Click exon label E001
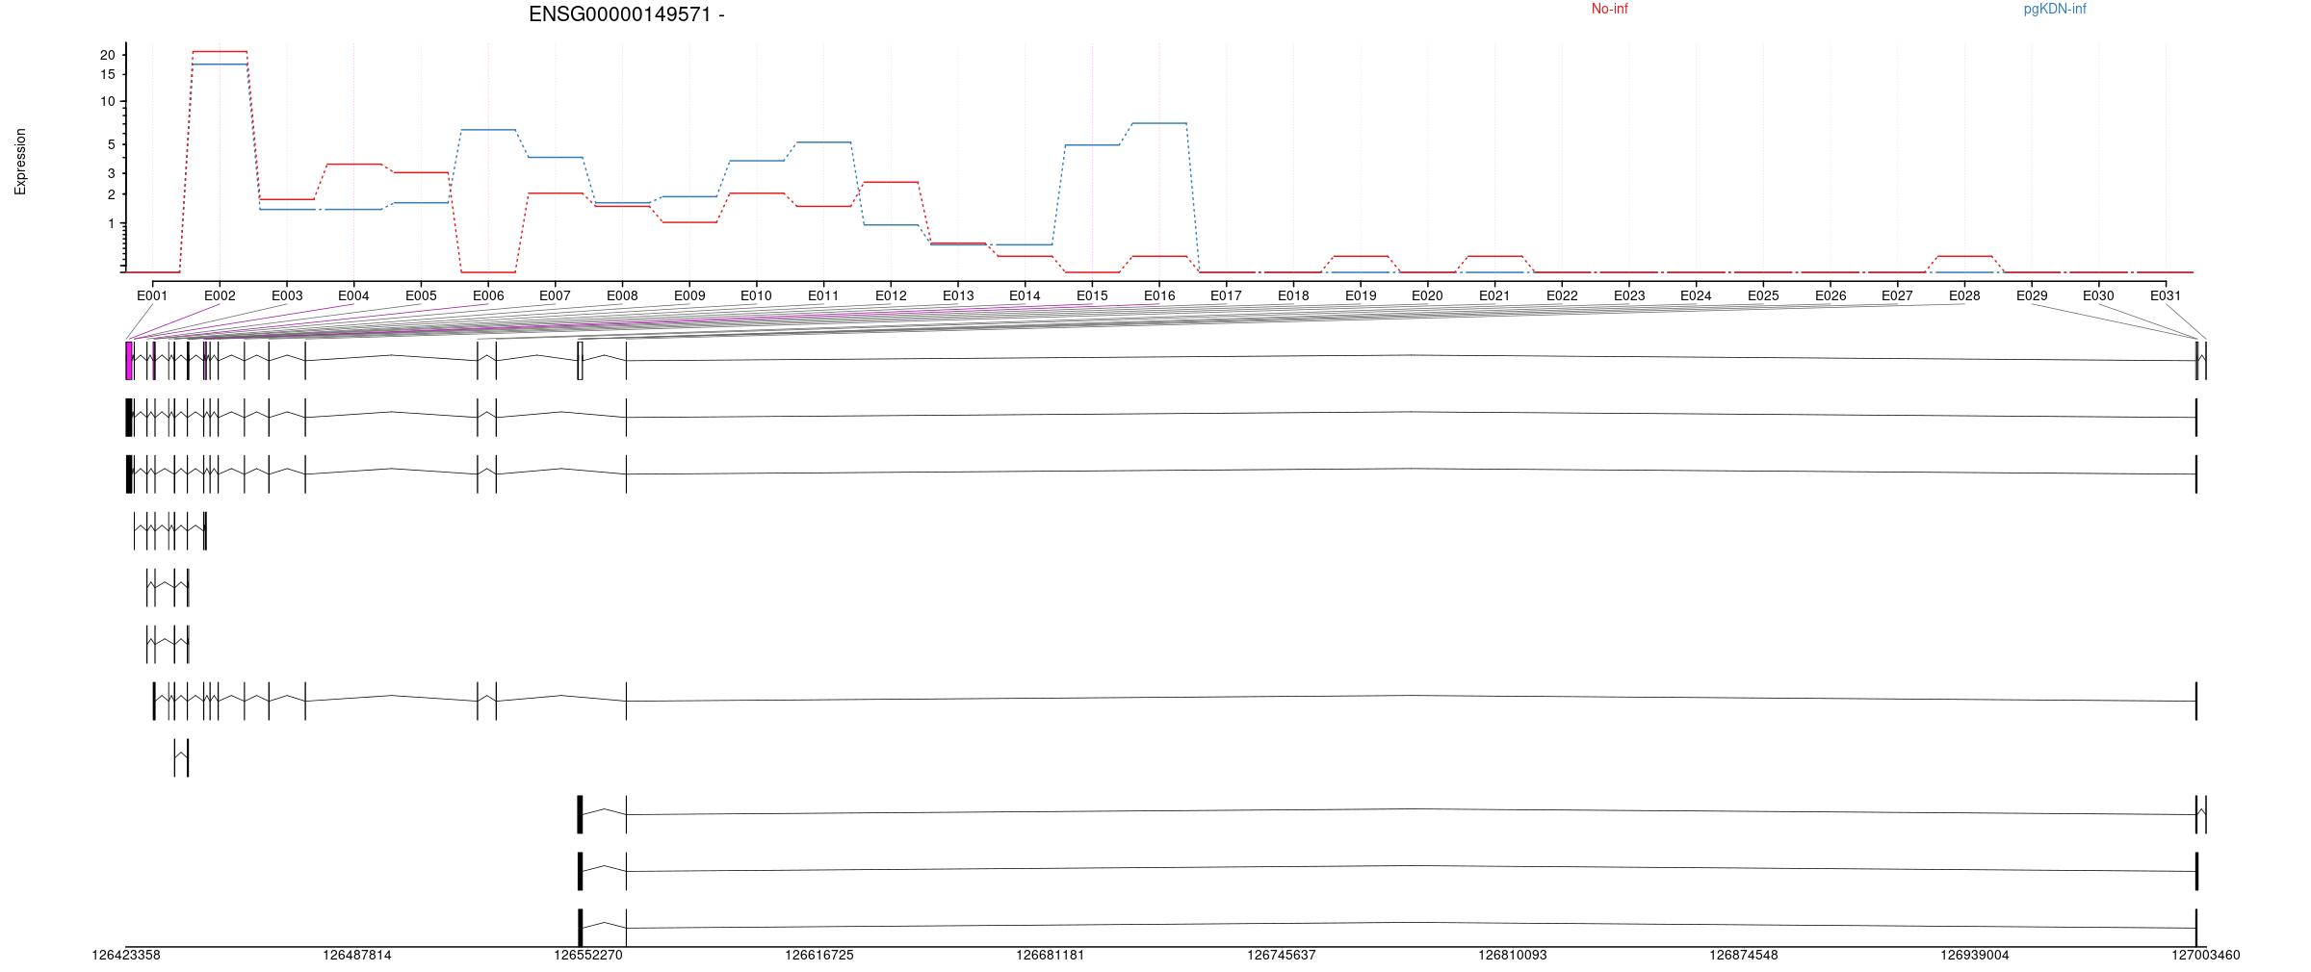The width and height of the screenshot is (2311, 972). point(152,295)
